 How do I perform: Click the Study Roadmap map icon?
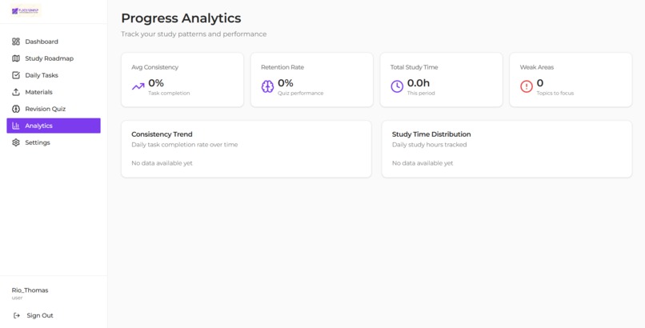(x=16, y=58)
